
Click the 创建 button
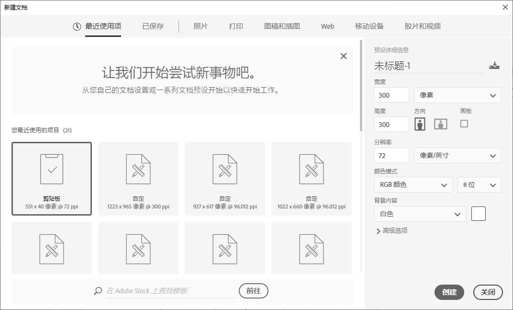(x=449, y=292)
